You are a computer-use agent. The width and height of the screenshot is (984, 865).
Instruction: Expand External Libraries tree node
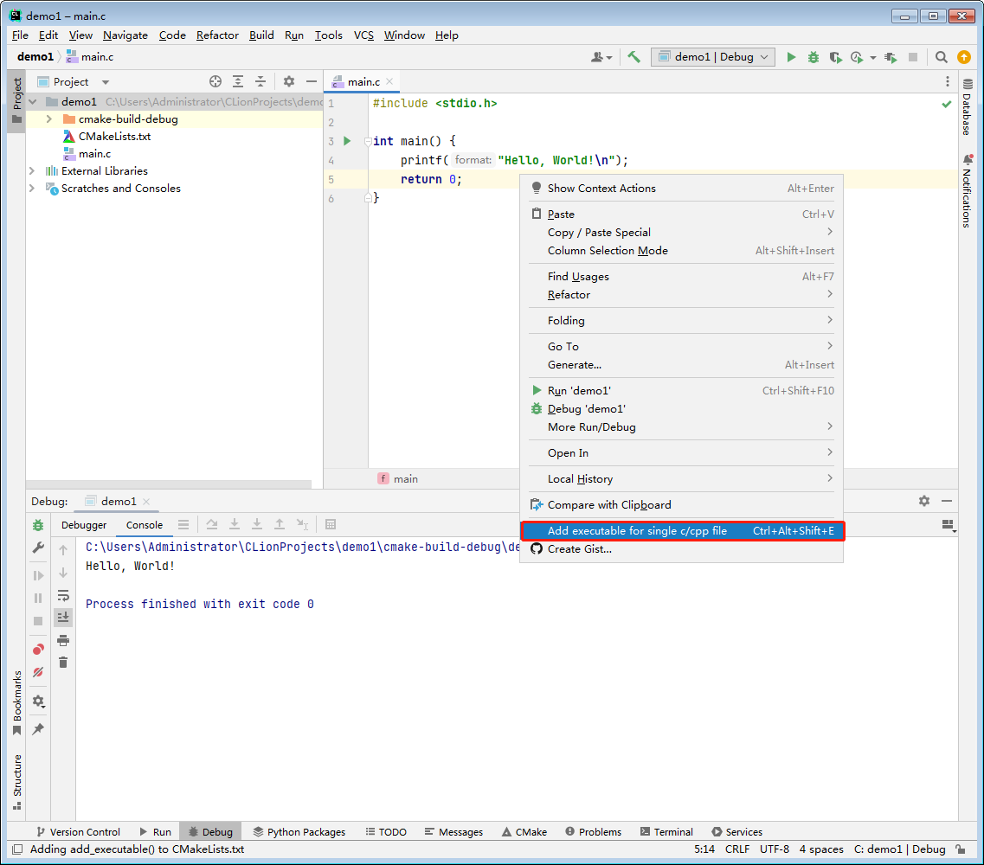click(x=32, y=171)
